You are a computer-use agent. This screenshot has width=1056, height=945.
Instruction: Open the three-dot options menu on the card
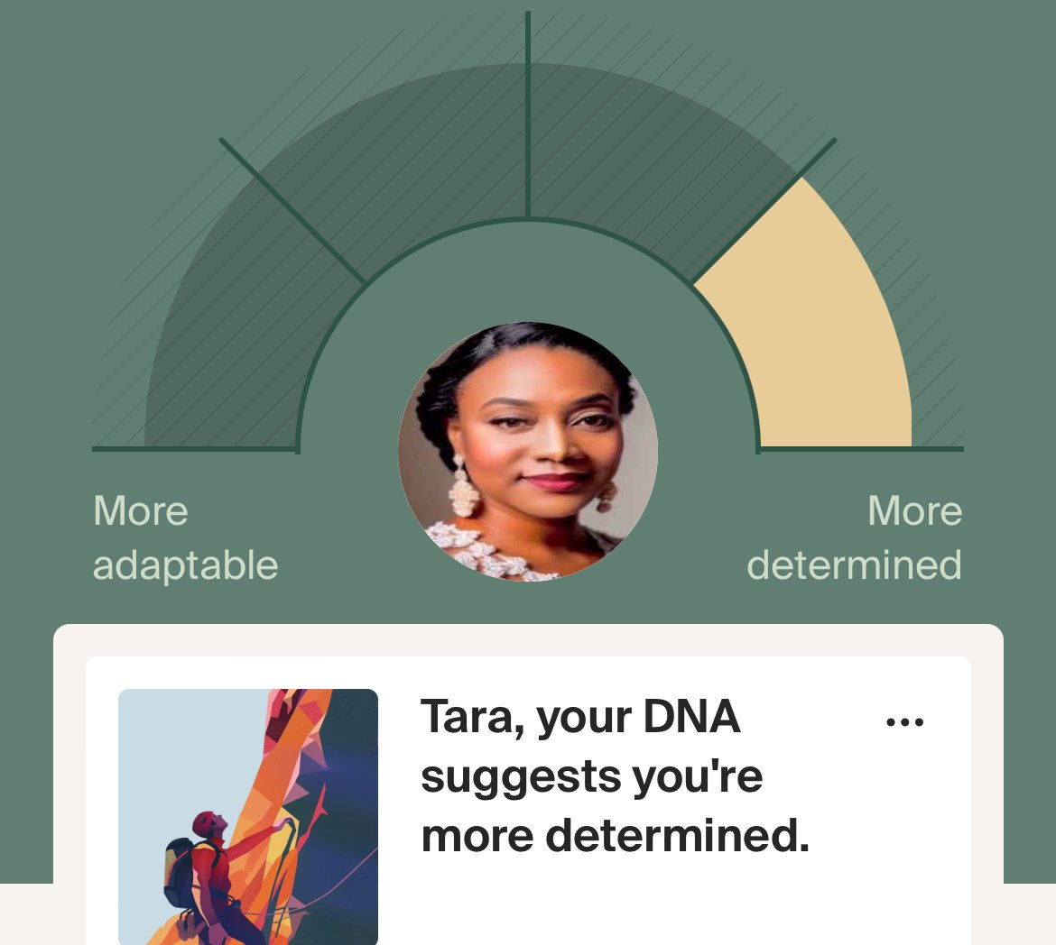[904, 722]
